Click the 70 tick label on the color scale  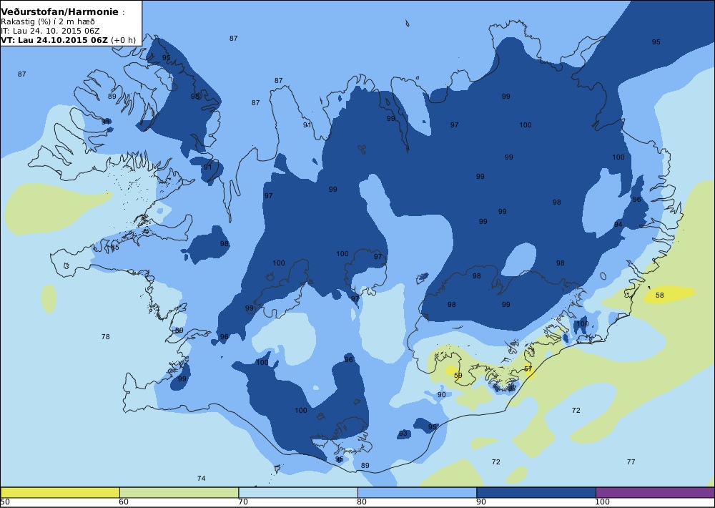[x=242, y=502]
